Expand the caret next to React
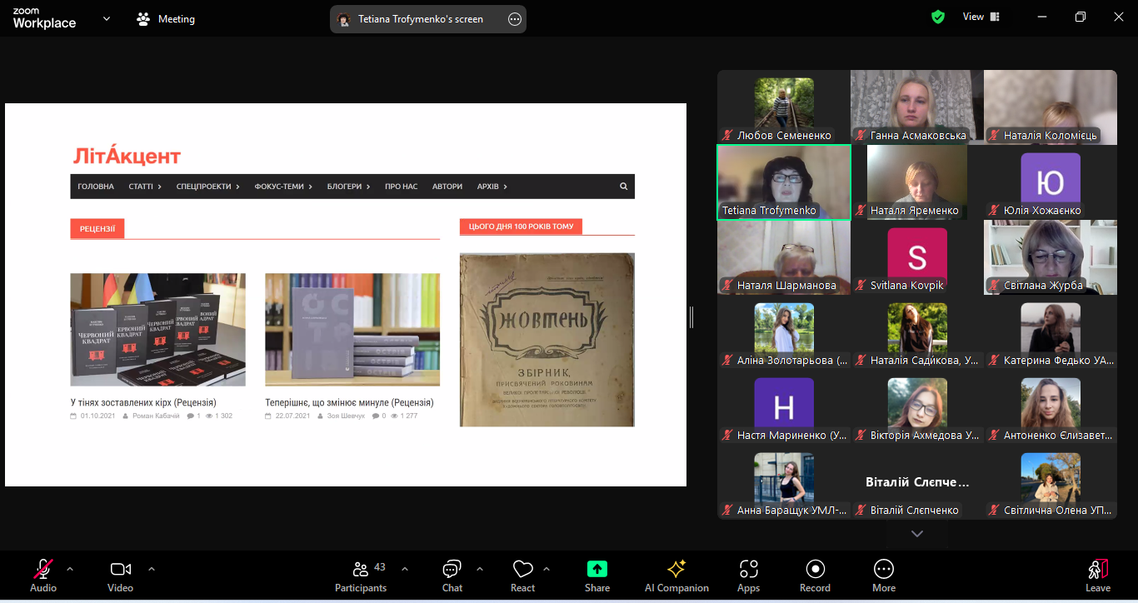This screenshot has height=603, width=1138. click(x=547, y=569)
